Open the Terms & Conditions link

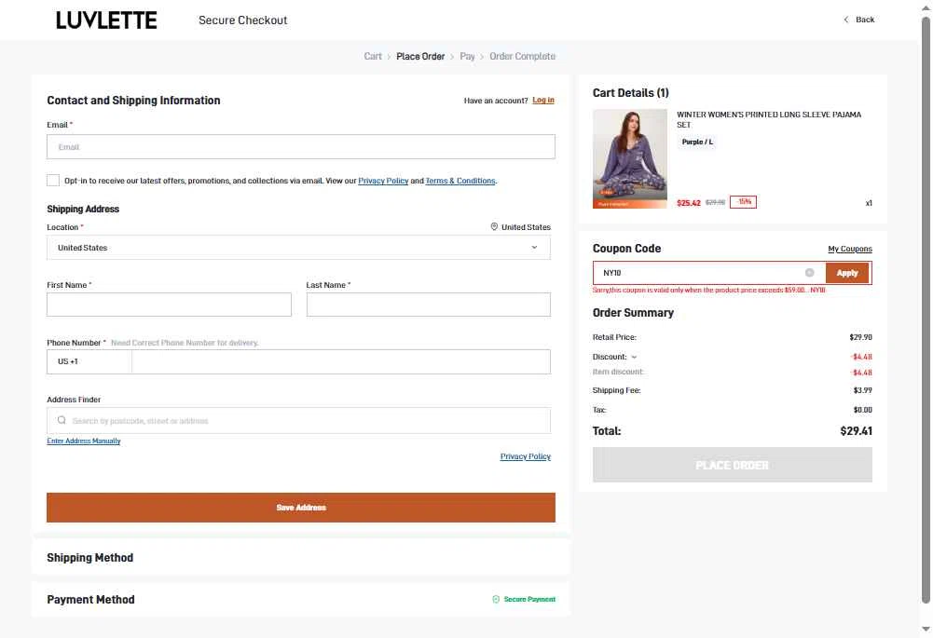[x=460, y=181]
